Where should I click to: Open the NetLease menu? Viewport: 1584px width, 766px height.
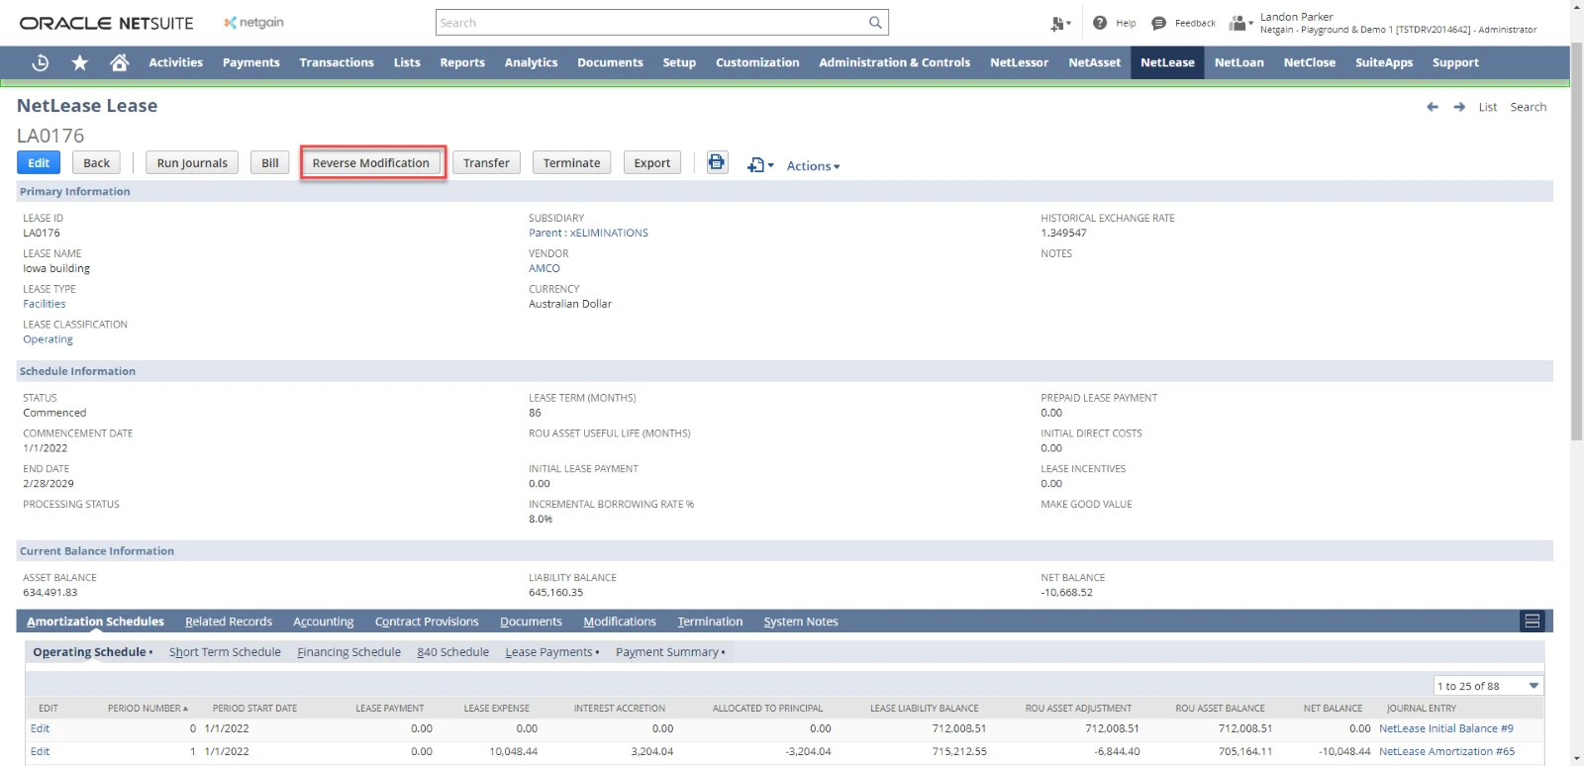[x=1167, y=62]
